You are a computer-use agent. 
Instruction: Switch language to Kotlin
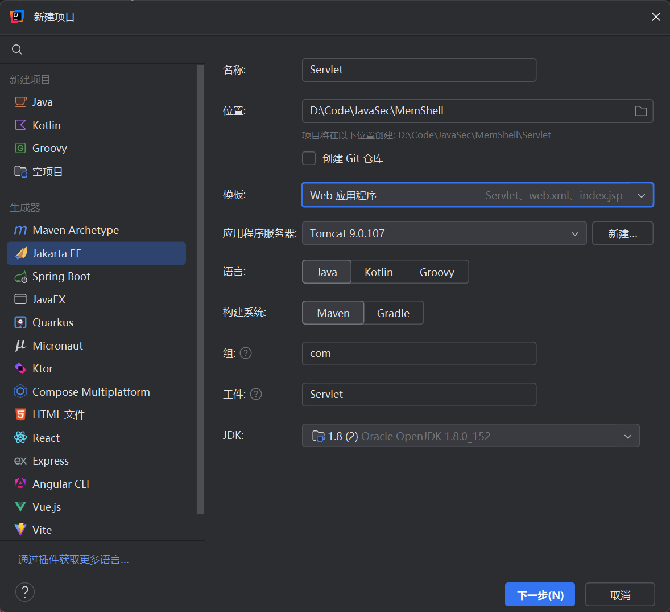point(378,272)
